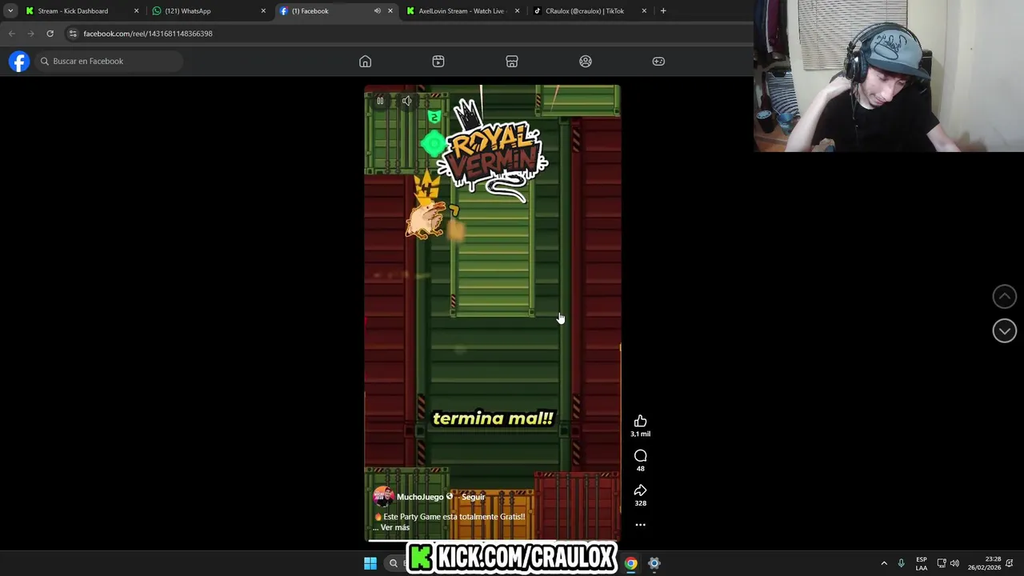Click the network icon in system tray
This screenshot has height=576, width=1024.
pos(942,563)
